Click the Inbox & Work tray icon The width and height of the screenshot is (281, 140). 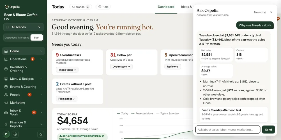point(6,113)
